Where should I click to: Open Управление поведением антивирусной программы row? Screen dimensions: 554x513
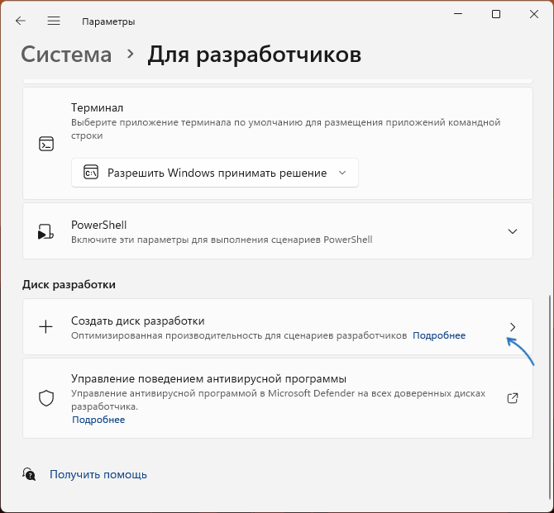(x=278, y=398)
